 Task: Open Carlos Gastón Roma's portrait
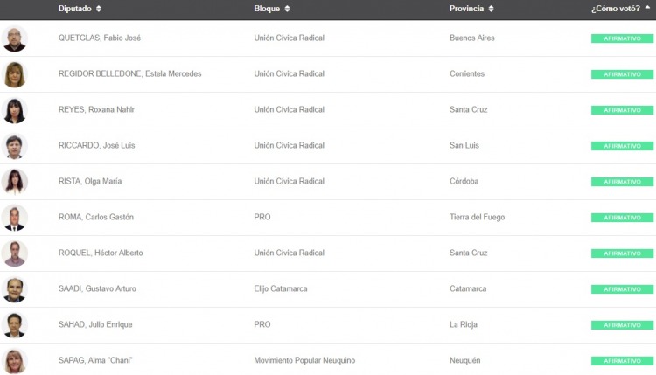pos(15,218)
